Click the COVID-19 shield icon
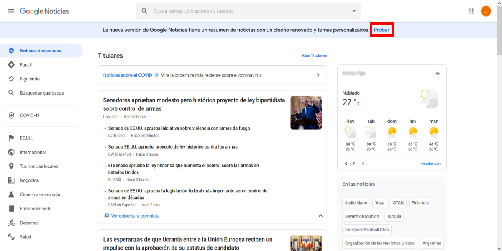This screenshot has height=251, width=502. pyautogui.click(x=11, y=115)
